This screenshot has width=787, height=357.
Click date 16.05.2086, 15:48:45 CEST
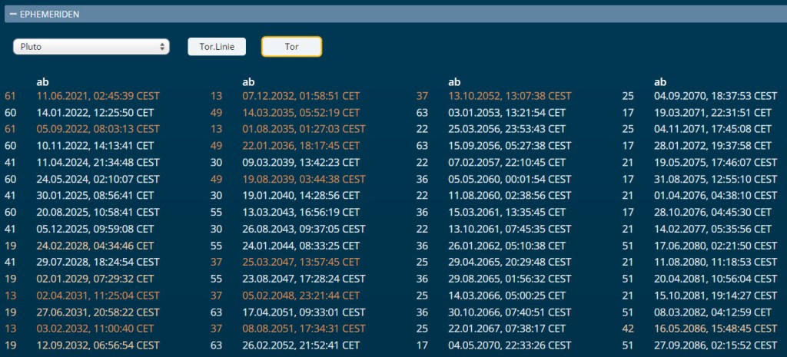pos(716,329)
